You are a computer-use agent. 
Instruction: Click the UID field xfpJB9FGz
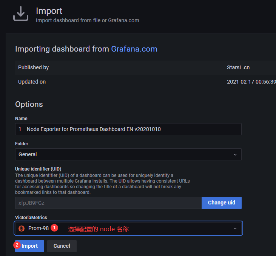(108, 203)
